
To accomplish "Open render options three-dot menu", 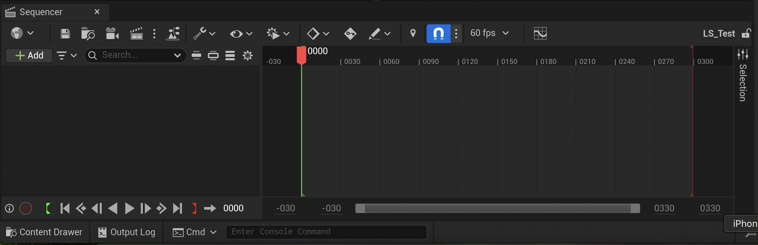I will [154, 34].
